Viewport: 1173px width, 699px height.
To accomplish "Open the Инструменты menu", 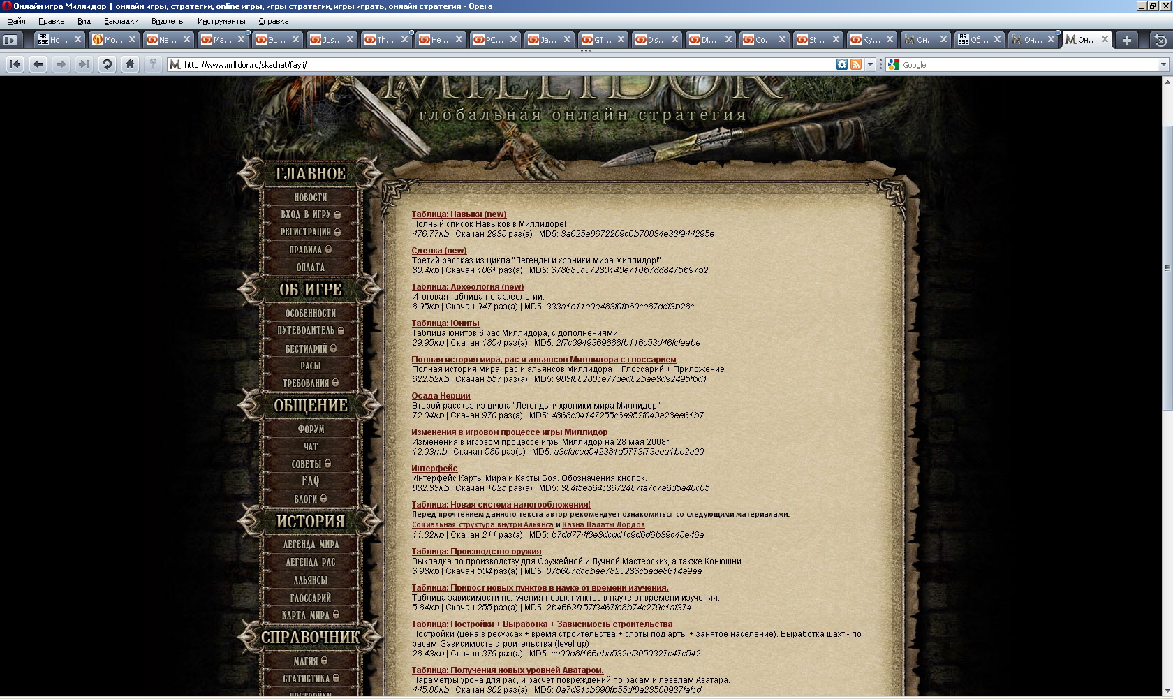I will pyautogui.click(x=221, y=21).
